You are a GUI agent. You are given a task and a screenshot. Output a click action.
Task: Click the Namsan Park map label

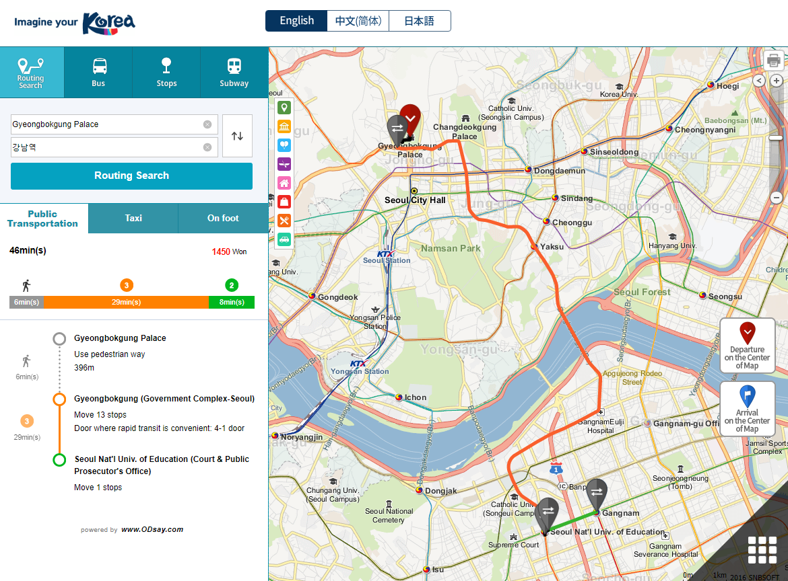(451, 248)
